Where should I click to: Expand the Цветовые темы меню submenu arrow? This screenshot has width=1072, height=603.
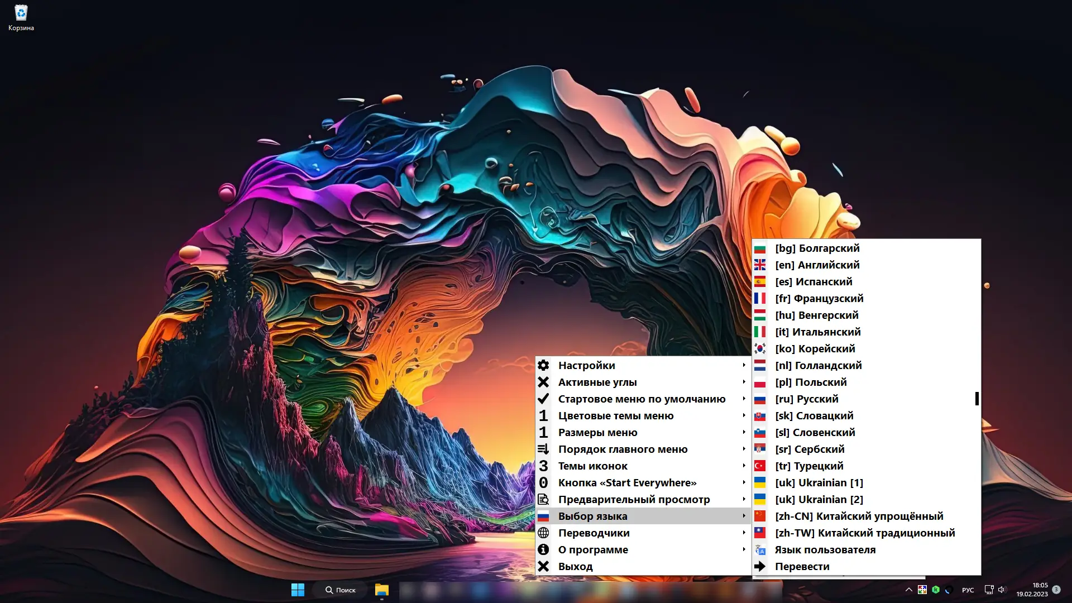744,415
